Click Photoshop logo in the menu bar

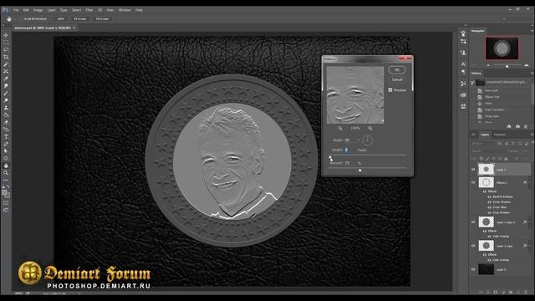5,10
